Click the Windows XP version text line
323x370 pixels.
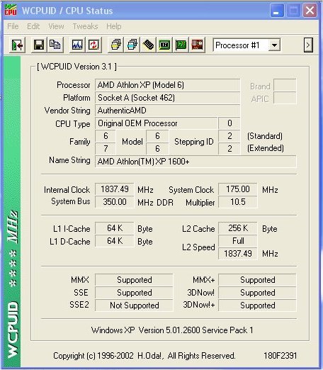(172, 330)
